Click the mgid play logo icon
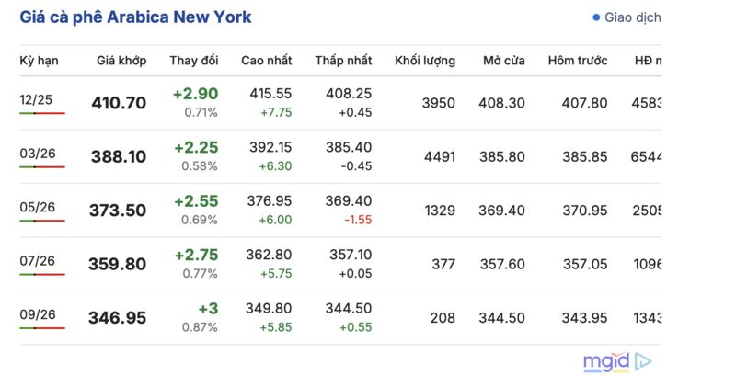This screenshot has width=736, height=376. (x=644, y=360)
